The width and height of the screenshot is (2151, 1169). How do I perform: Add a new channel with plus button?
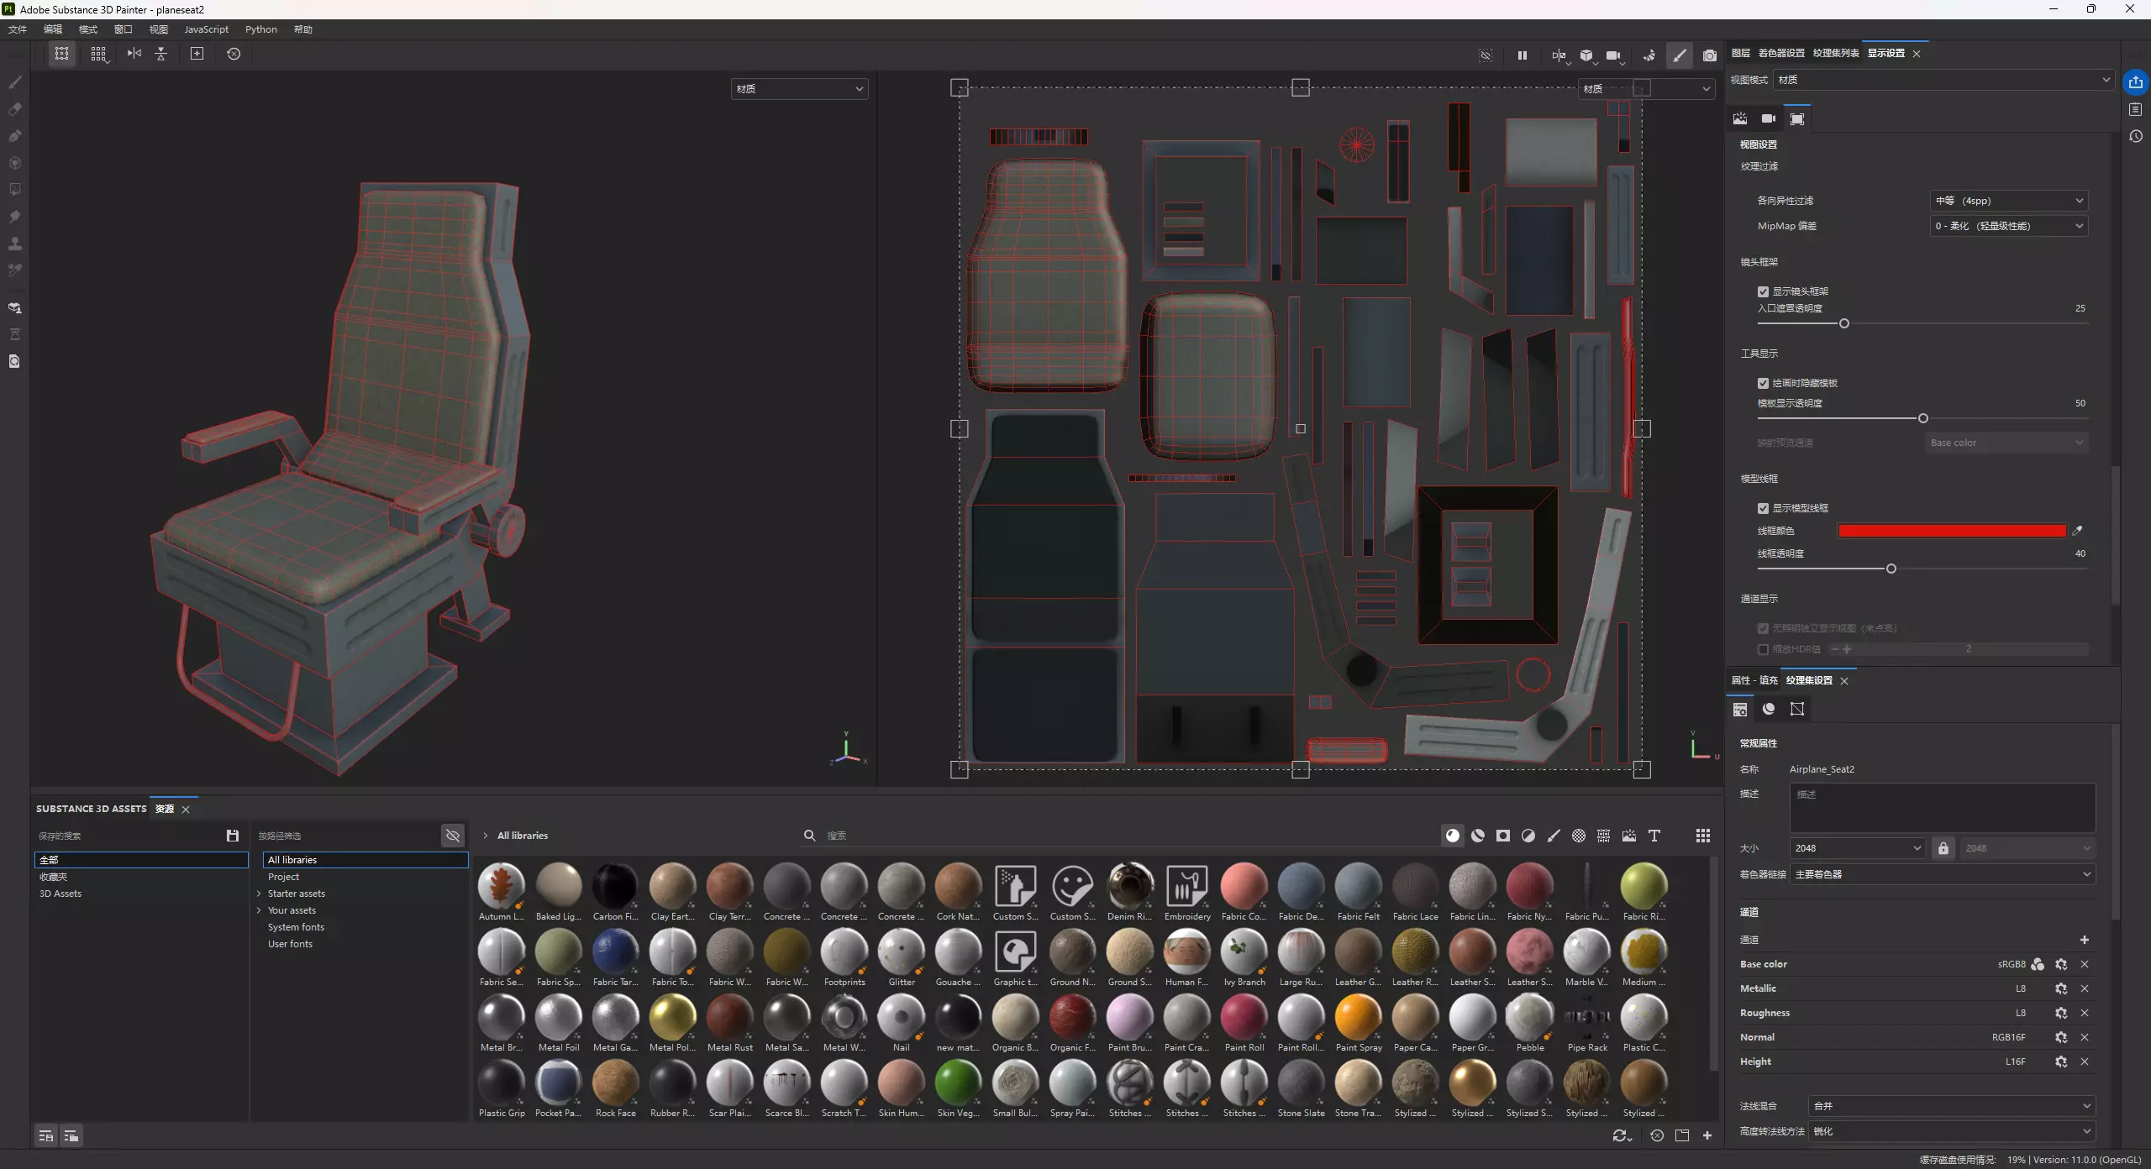coord(2084,940)
